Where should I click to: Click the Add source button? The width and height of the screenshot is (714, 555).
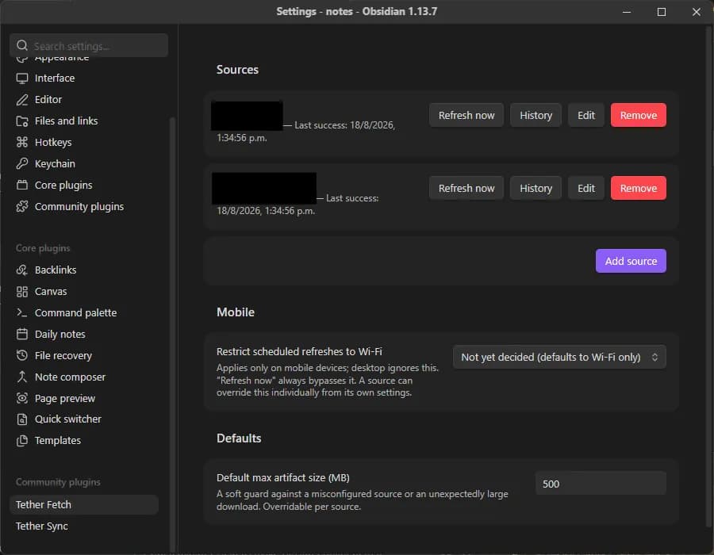click(x=631, y=261)
